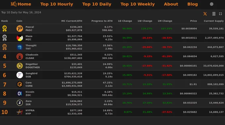Open the 01coin ZOC coin name
Image resolution: width=225 pixels, height=125 pixels.
[30, 94]
